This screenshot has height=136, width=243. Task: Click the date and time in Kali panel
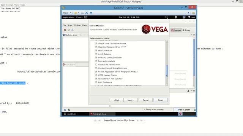pyautogui.click(x=129, y=17)
